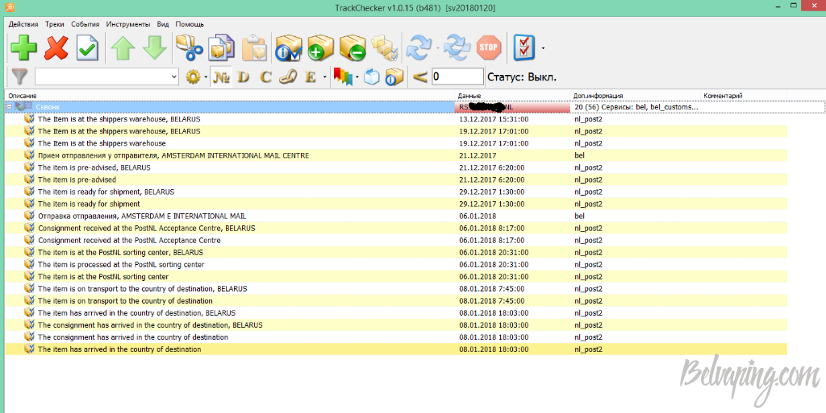Click the numeric field showing 0
This screenshot has width=826, height=413.
coord(457,76)
